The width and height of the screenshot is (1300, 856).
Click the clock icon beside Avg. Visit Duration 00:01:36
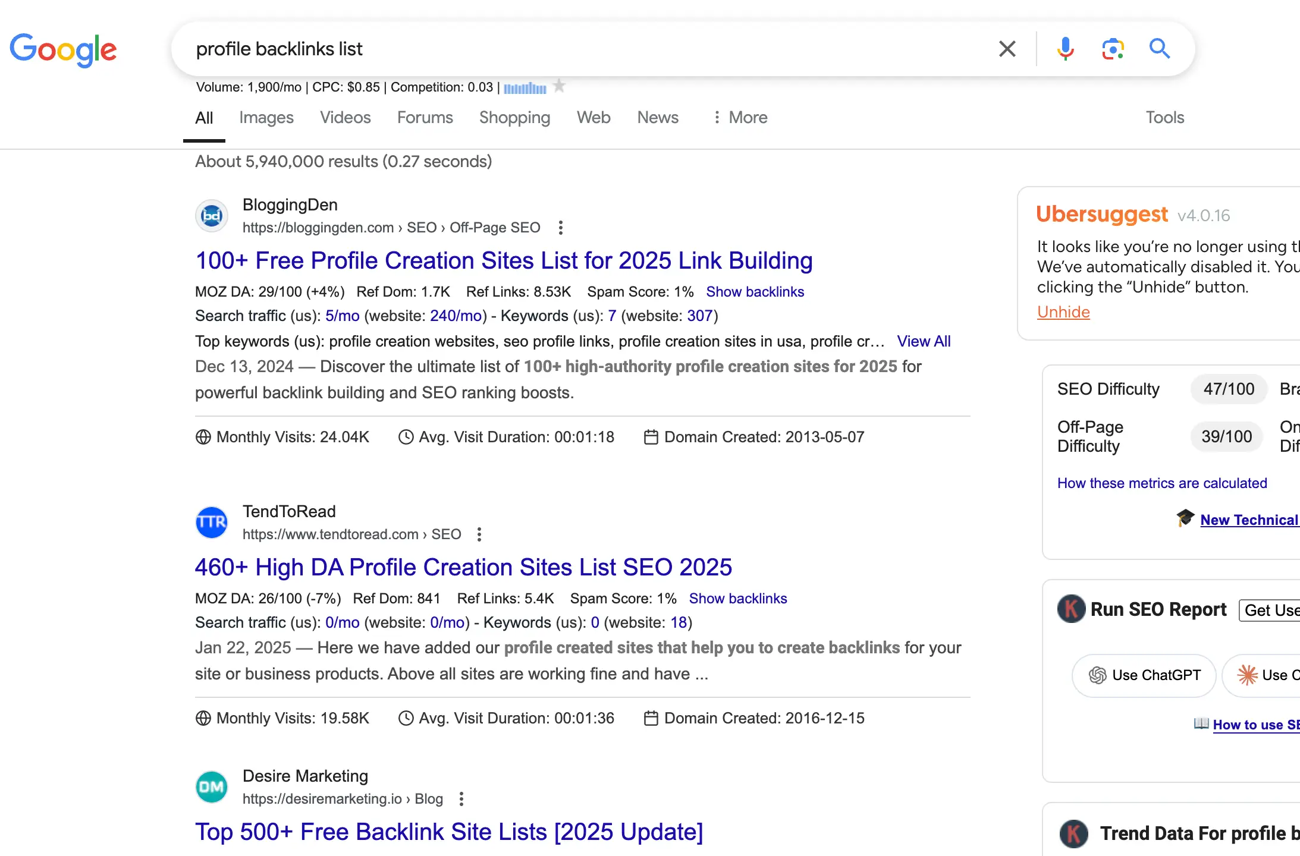pyautogui.click(x=406, y=718)
